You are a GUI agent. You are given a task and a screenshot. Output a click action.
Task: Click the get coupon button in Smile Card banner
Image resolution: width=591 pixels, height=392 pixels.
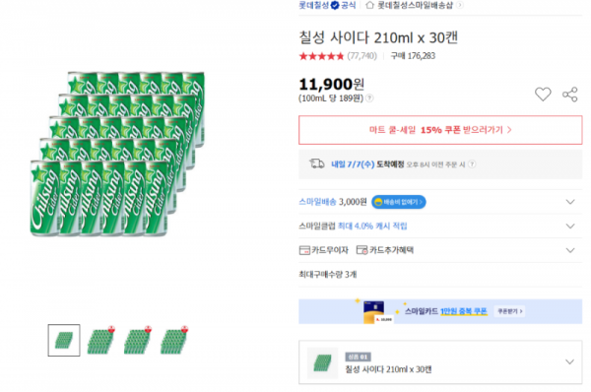509,311
